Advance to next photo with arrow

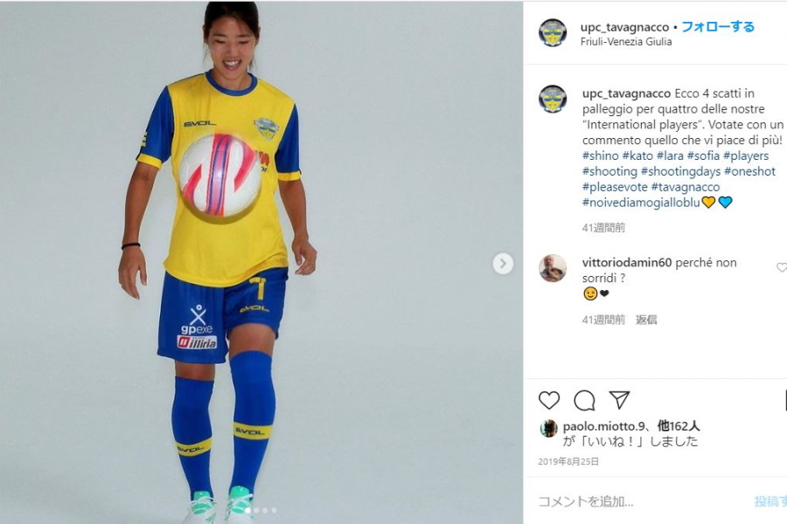click(x=503, y=264)
